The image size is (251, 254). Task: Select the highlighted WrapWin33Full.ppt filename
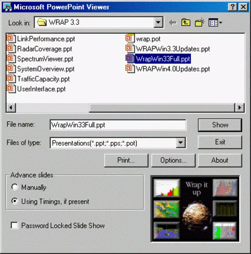pos(163,59)
